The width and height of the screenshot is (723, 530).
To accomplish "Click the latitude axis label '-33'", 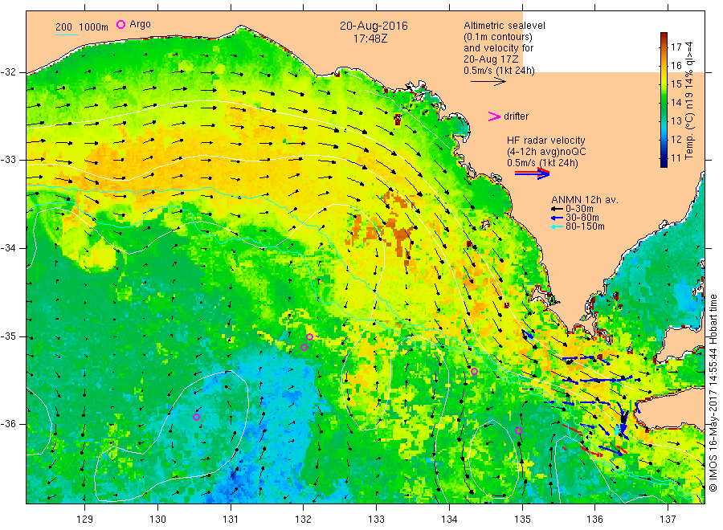I will [8, 160].
